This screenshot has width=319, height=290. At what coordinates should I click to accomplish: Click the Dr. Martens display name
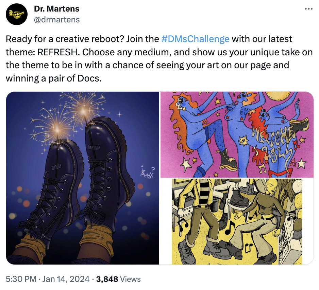tap(56, 9)
